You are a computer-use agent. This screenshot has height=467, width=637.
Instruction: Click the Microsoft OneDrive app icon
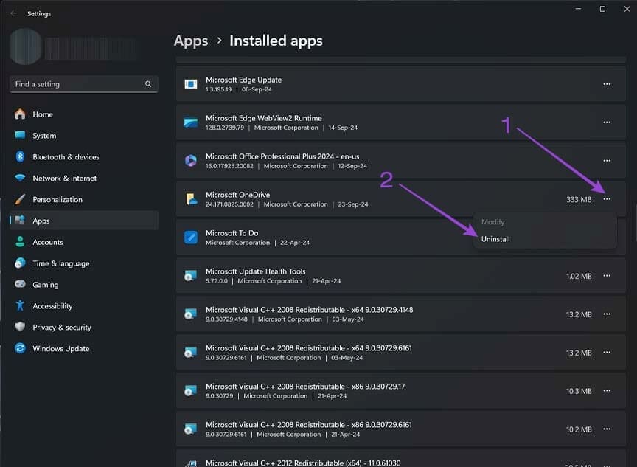[191, 199]
